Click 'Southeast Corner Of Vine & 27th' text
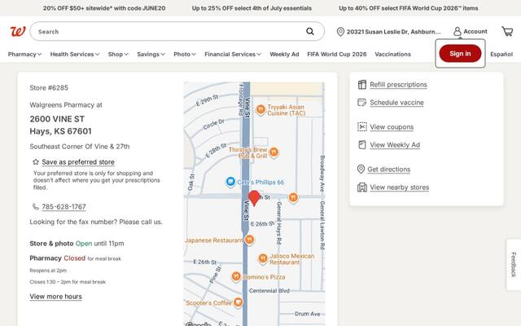 point(80,147)
